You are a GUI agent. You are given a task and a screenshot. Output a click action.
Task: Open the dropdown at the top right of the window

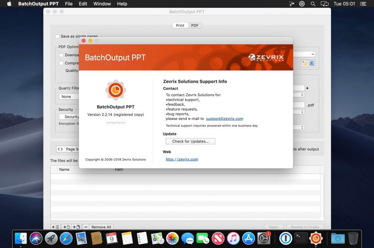[x=312, y=54]
